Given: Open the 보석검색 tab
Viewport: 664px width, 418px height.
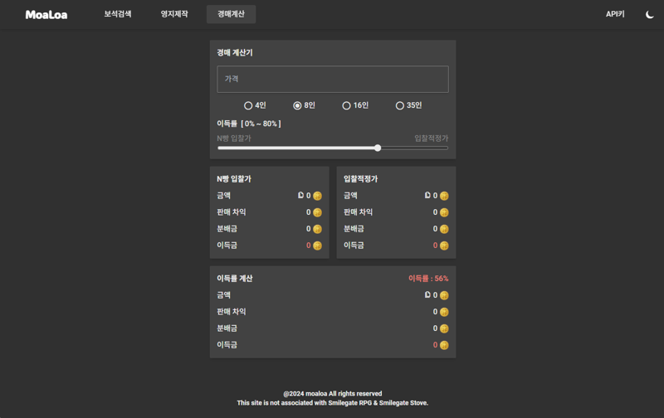Looking at the screenshot, I should coord(118,14).
